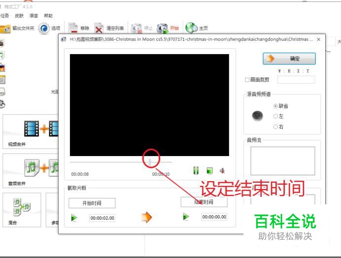Click the speaker icon in 源音频频道
The height and width of the screenshot is (258, 341).
[x=258, y=115]
